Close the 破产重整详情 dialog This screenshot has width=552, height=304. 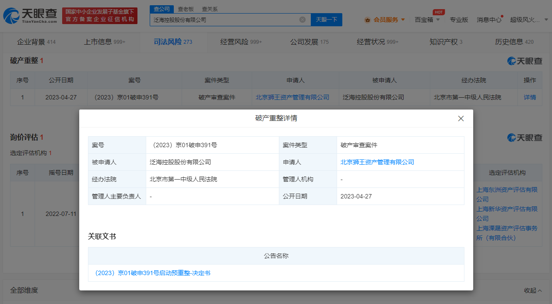pyautogui.click(x=461, y=118)
